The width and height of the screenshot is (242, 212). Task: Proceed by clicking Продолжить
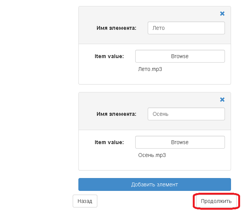tap(216, 201)
